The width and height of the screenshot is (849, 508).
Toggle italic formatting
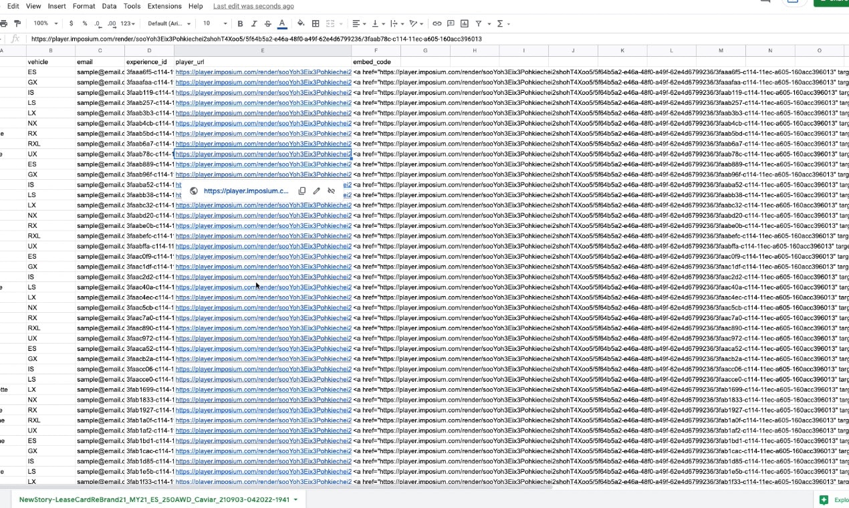pyautogui.click(x=254, y=23)
